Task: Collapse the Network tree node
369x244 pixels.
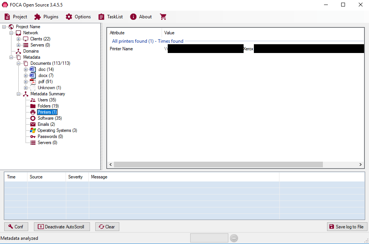Action: [11, 33]
